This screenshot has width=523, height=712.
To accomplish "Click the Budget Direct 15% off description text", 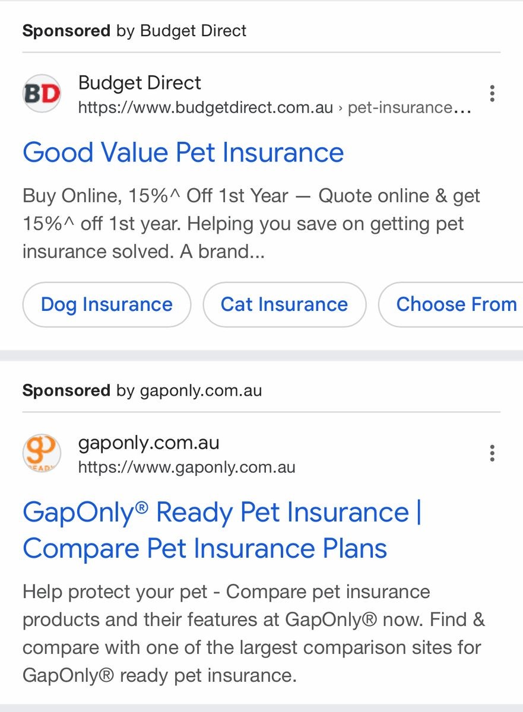I will [x=251, y=224].
